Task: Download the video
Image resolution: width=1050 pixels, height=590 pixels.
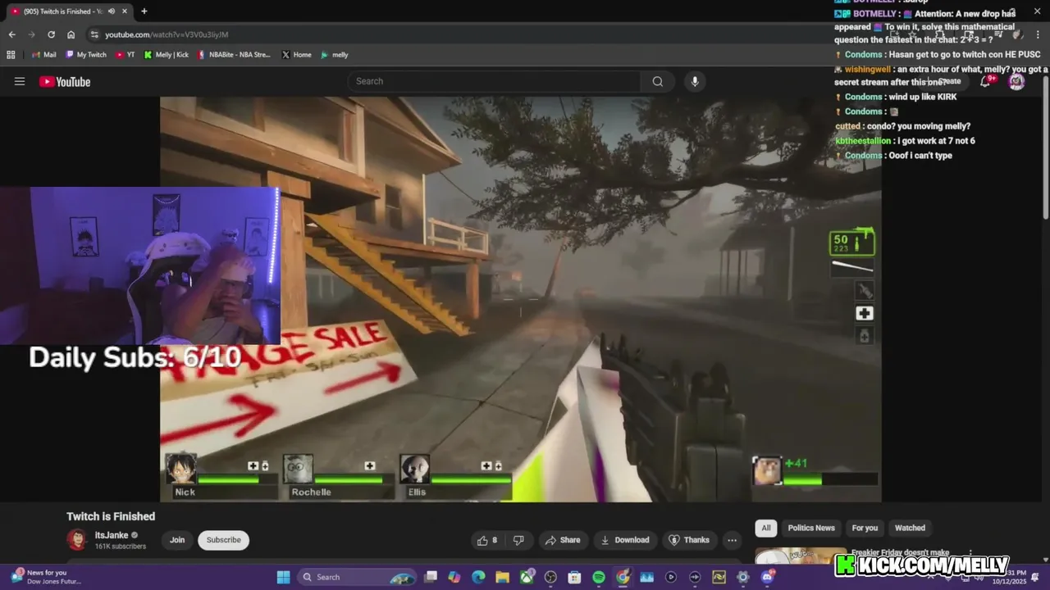Action: 625,540
